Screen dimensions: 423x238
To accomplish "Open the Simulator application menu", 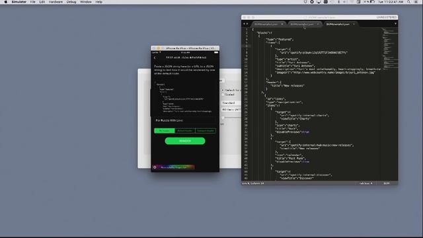I will (19, 2).
